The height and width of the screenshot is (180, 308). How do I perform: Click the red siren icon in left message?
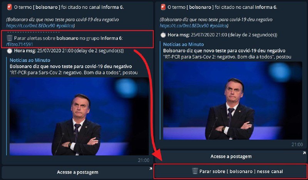click(9, 7)
